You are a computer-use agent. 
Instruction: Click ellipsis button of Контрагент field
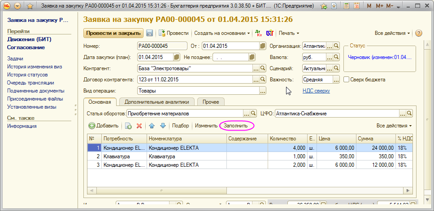coord(256,68)
